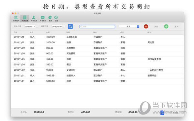Click the red minus expense button

(x=146, y=26)
